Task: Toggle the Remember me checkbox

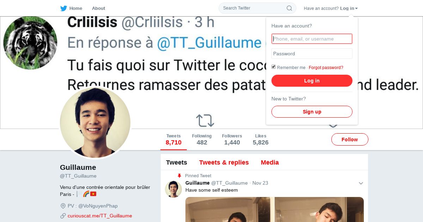Action: point(274,67)
